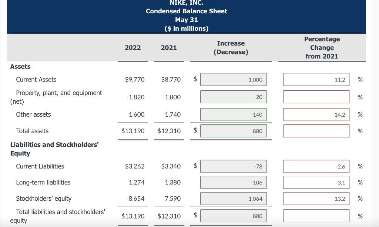
Task: Click the 2021 column header
Action: (x=169, y=47)
